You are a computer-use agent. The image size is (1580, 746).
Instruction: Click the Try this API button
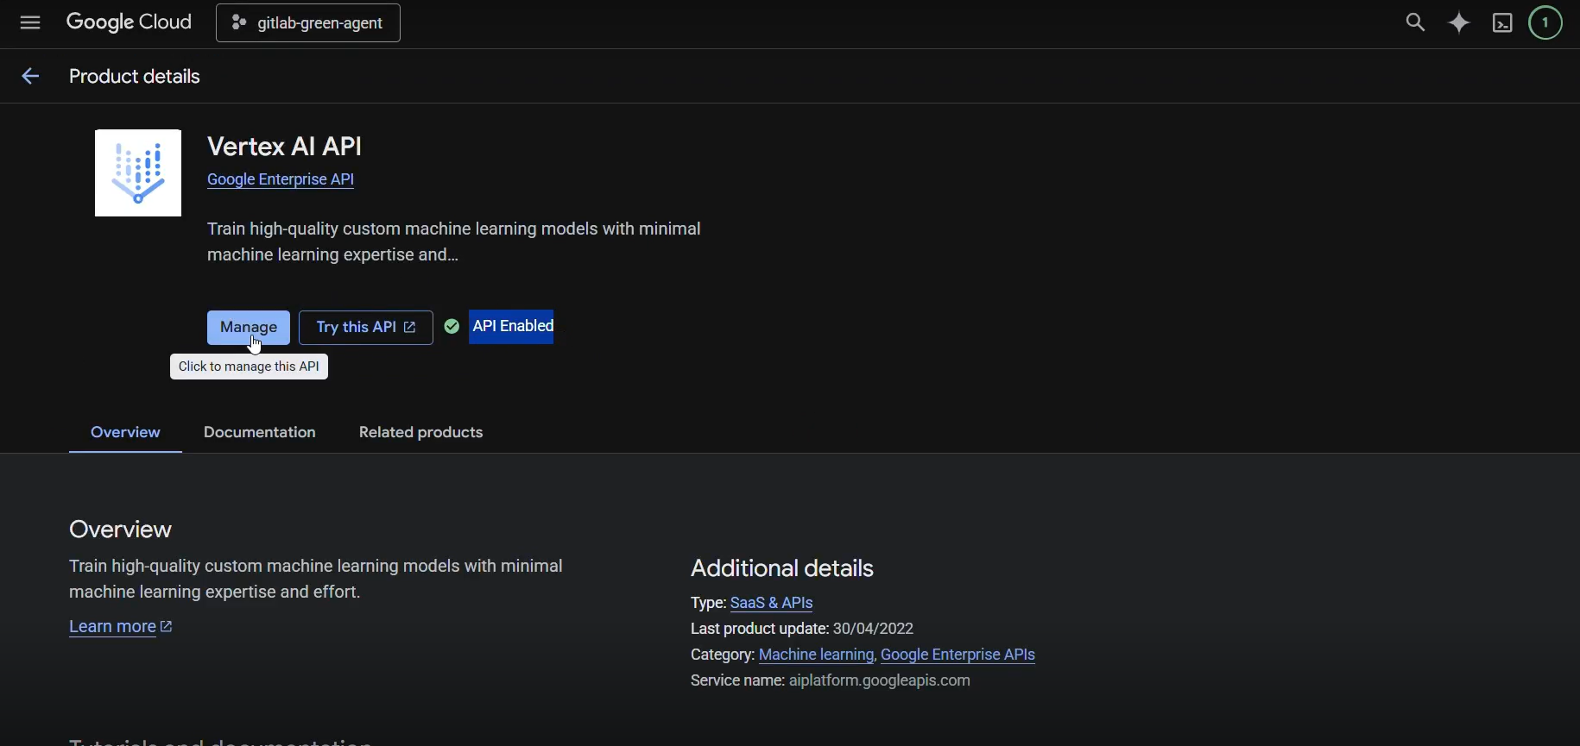pyautogui.click(x=366, y=328)
